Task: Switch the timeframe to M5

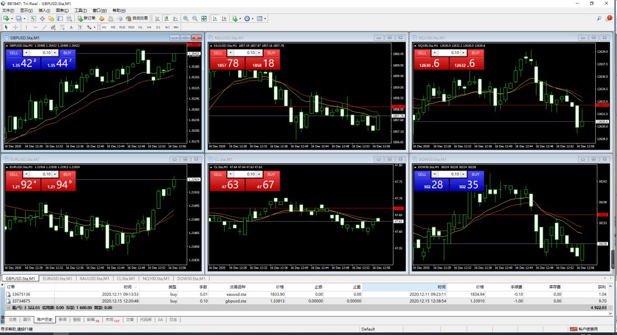Action: (113, 27)
